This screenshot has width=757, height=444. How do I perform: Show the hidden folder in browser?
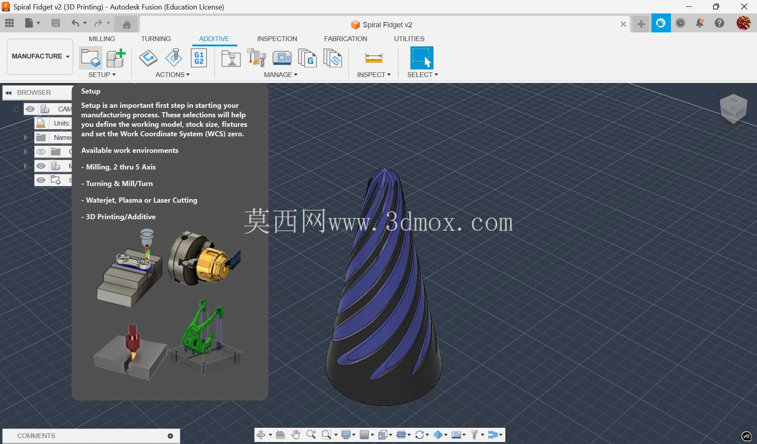(x=41, y=152)
